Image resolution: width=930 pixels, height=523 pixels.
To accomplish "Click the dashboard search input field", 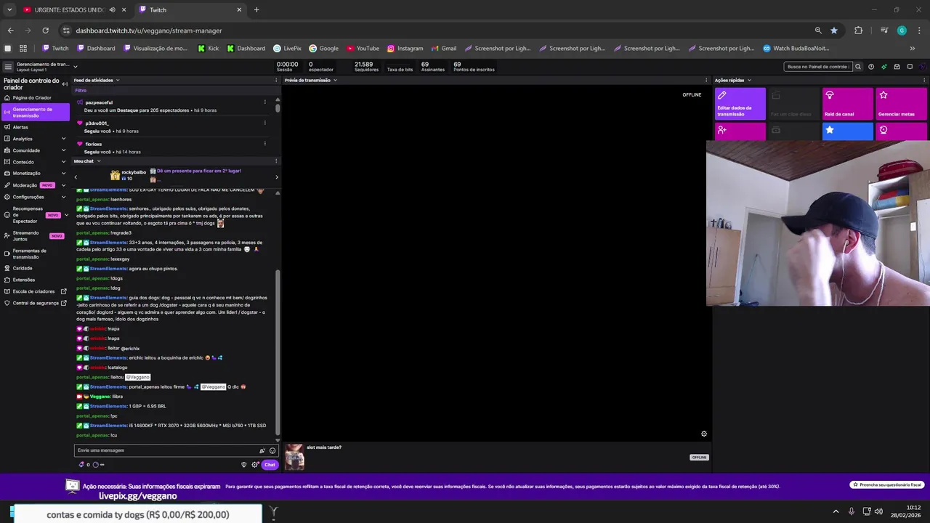I will click(818, 67).
